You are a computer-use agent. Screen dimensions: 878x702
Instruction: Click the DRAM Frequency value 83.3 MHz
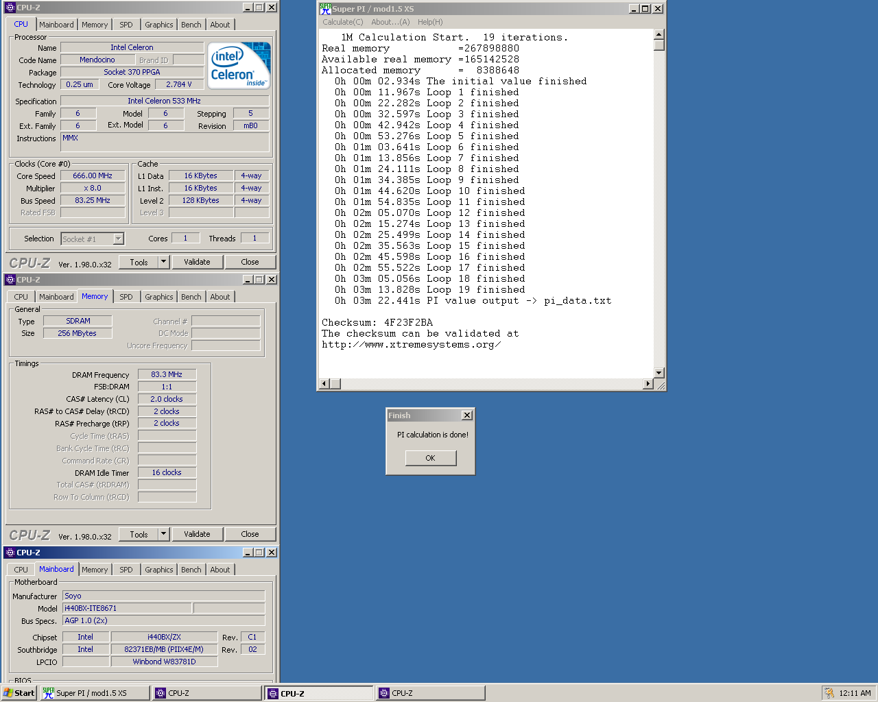click(x=167, y=374)
